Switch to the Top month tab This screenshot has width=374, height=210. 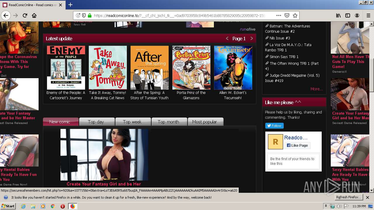(169, 122)
